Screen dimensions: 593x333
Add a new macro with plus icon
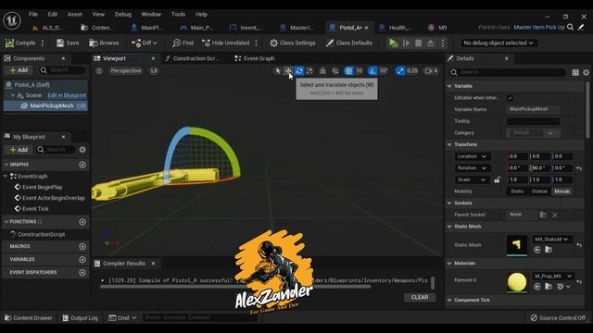coord(82,247)
